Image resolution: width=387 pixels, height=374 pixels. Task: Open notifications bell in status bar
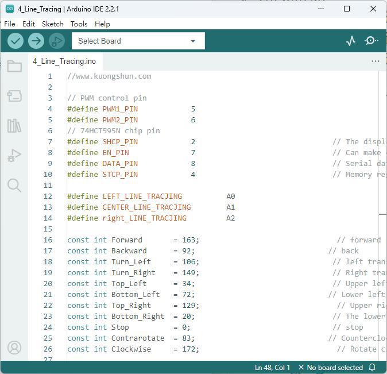(372, 367)
